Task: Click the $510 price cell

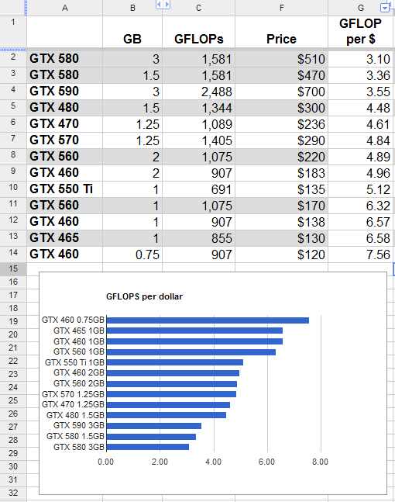Action: pos(282,59)
